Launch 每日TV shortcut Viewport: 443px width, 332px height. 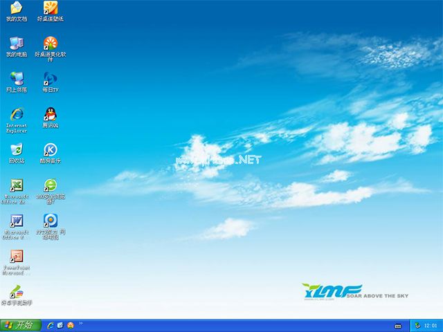tap(50, 79)
